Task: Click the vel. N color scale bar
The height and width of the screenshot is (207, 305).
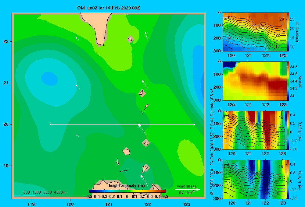Action: point(288,130)
